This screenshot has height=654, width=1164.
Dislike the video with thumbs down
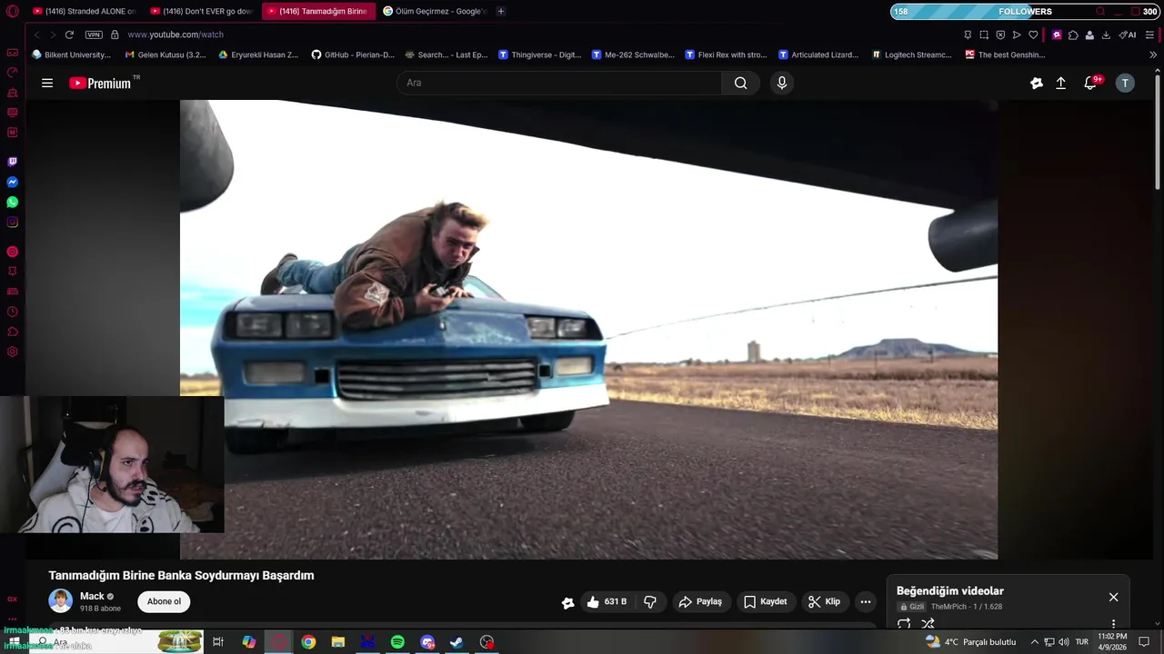pos(650,601)
